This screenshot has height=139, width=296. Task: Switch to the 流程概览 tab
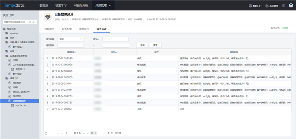tap(50, 29)
